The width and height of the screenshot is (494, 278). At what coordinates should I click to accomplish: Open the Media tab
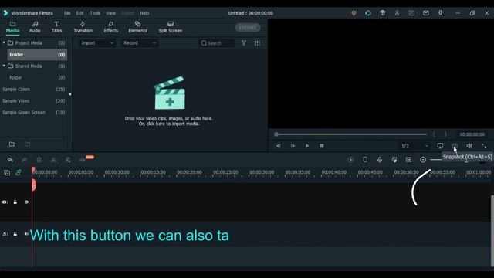coord(12,27)
